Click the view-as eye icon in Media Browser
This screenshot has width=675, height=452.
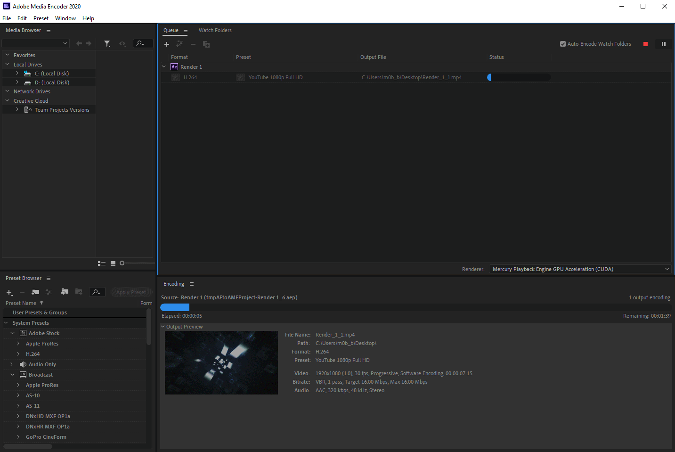122,43
